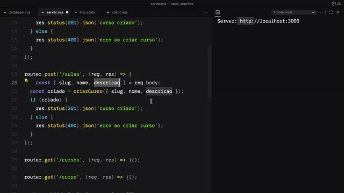The width and height of the screenshot is (344, 193).
Task: Click the lightbulb quick fix on line 20
Action: click(x=26, y=80)
